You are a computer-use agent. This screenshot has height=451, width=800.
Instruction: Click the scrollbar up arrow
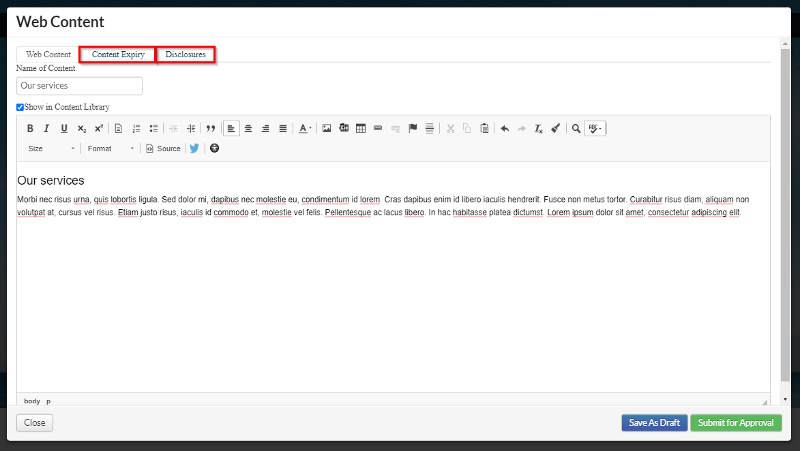pos(785,44)
